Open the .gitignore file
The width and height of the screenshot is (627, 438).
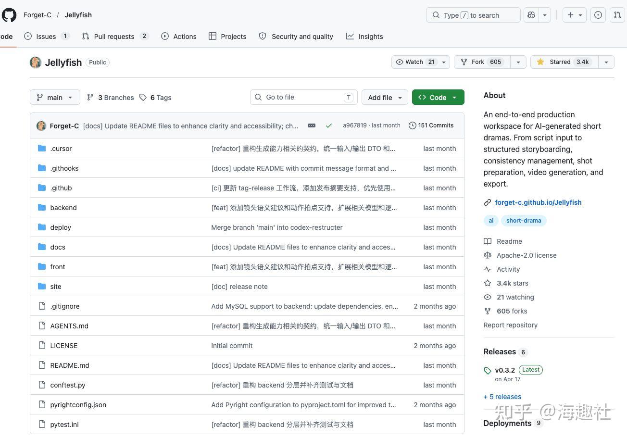[x=65, y=306]
